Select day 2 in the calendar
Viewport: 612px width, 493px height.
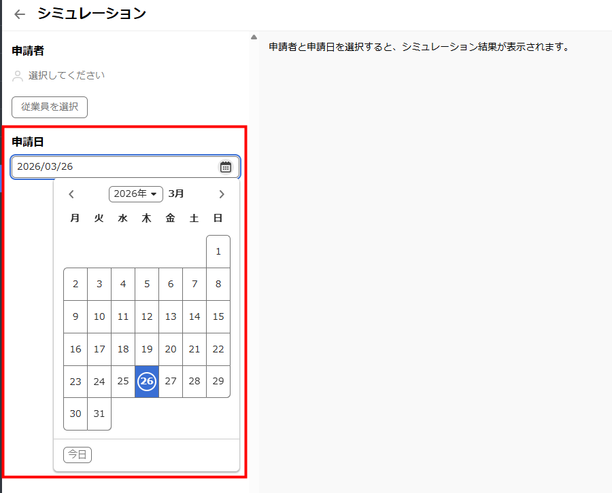pyautogui.click(x=75, y=284)
